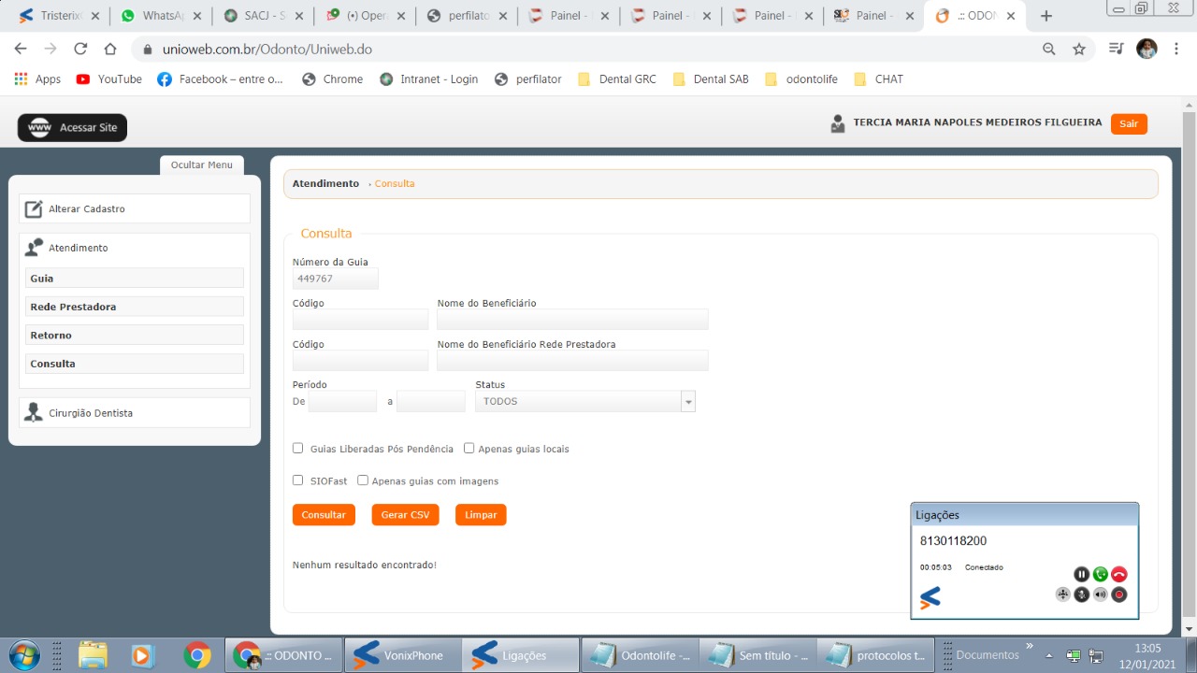Click the Alterar Cadastro edit icon

(34, 209)
